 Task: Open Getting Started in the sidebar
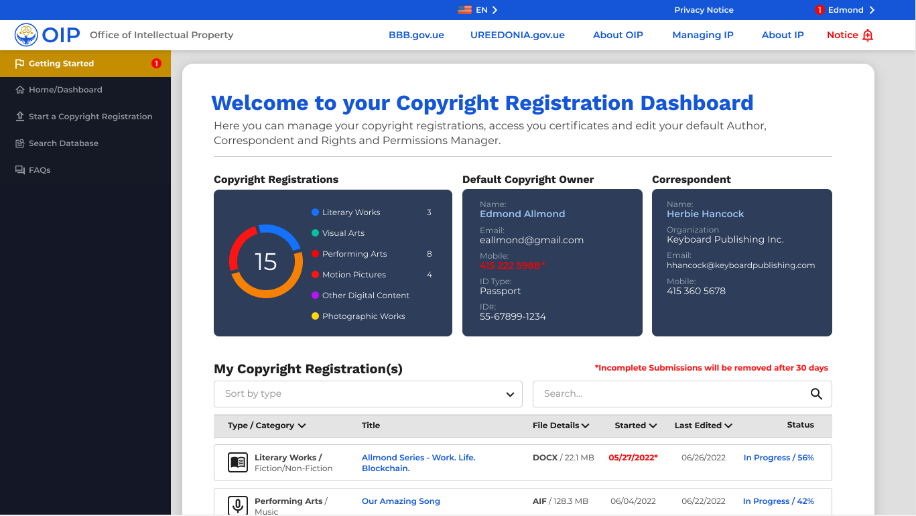coord(85,64)
